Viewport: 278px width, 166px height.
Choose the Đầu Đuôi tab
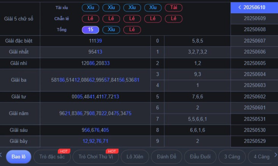(200, 157)
